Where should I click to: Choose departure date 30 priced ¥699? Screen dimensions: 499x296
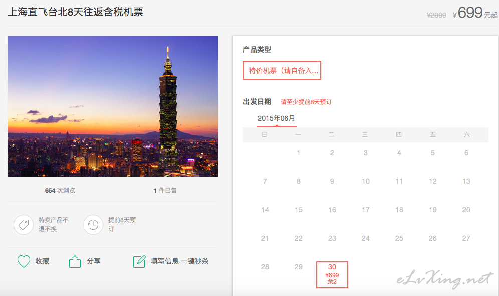tap(332, 274)
